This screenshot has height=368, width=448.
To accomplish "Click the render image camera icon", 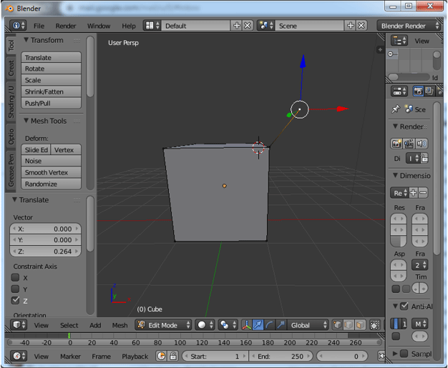I will click(396, 144).
